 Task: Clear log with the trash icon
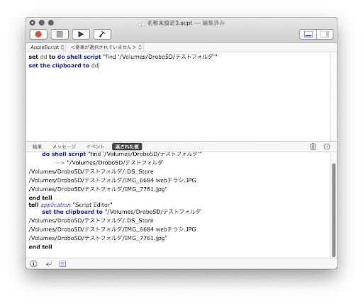[313, 147]
